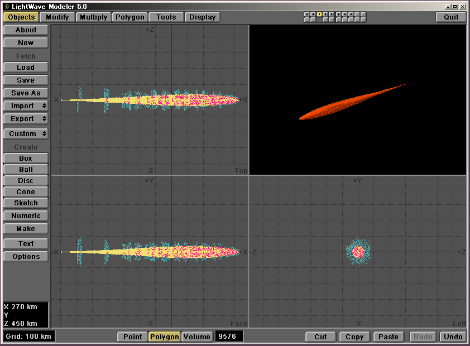Screen dimensions: 470x346
Task: Switch to Point selection mode
Action: tap(132, 337)
